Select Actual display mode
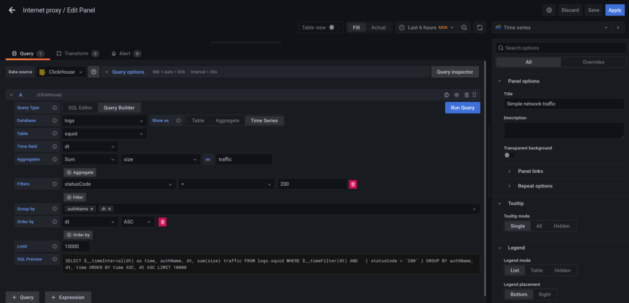The image size is (629, 303). pyautogui.click(x=378, y=28)
